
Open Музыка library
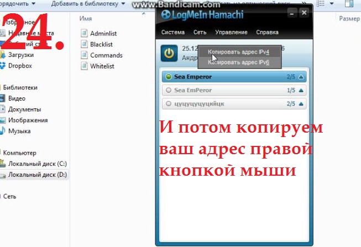[x=19, y=131]
